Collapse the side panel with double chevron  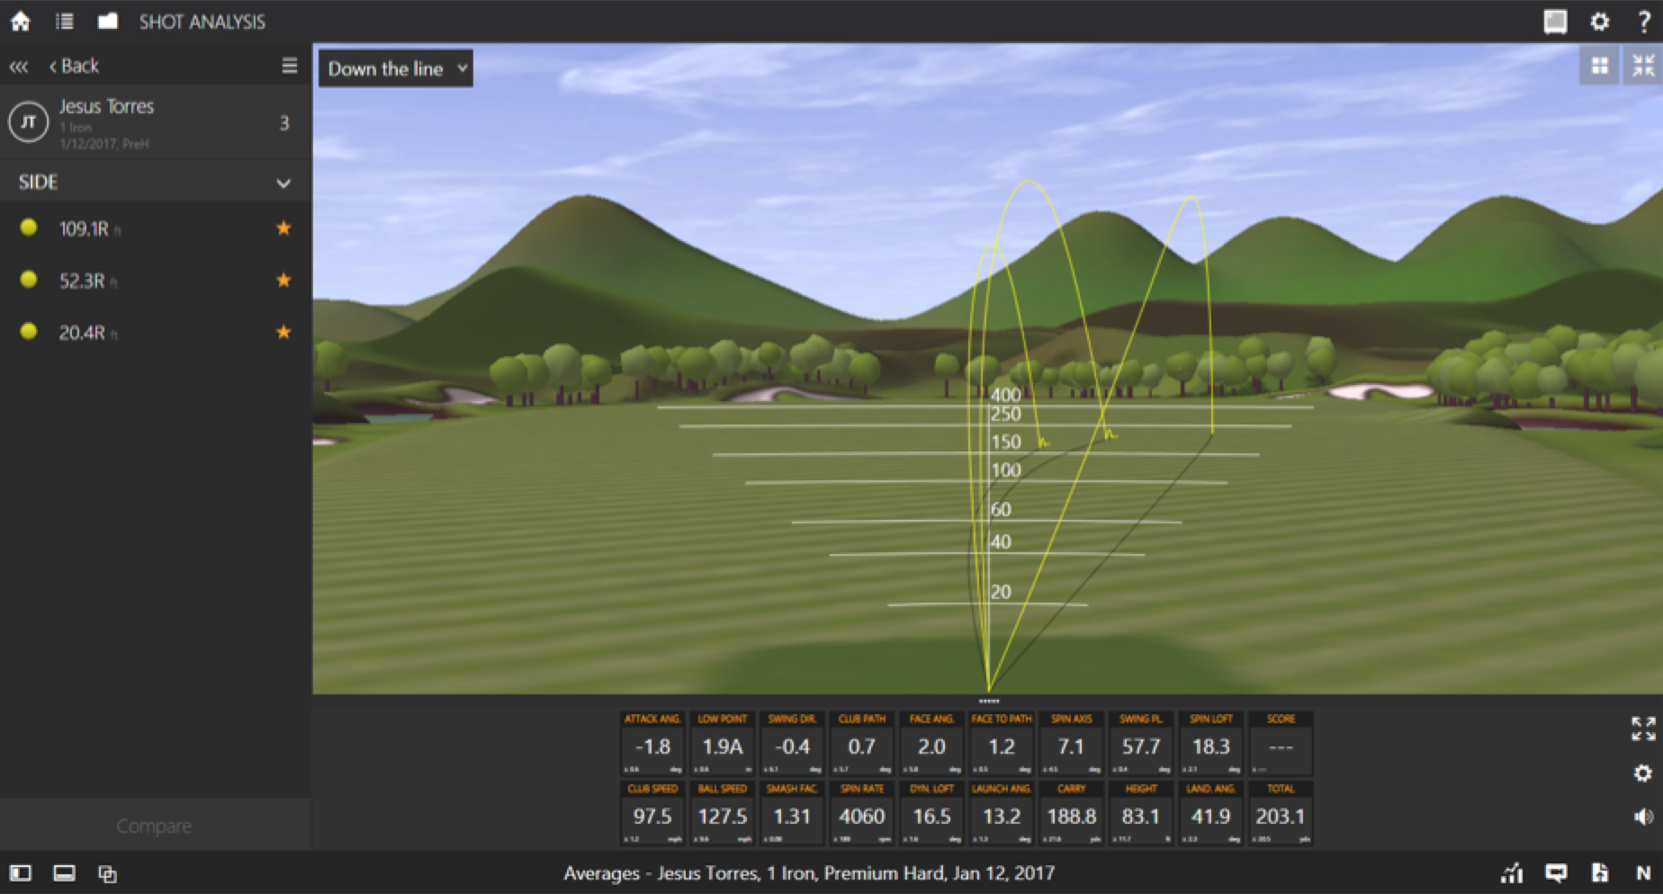pos(19,67)
